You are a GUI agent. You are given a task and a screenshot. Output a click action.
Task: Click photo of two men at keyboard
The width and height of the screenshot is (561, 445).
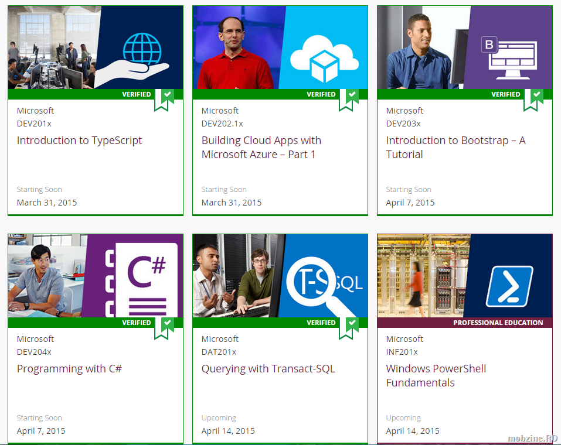click(238, 276)
